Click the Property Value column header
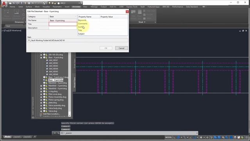The width and height of the screenshot is (250, 141). coord(114,16)
